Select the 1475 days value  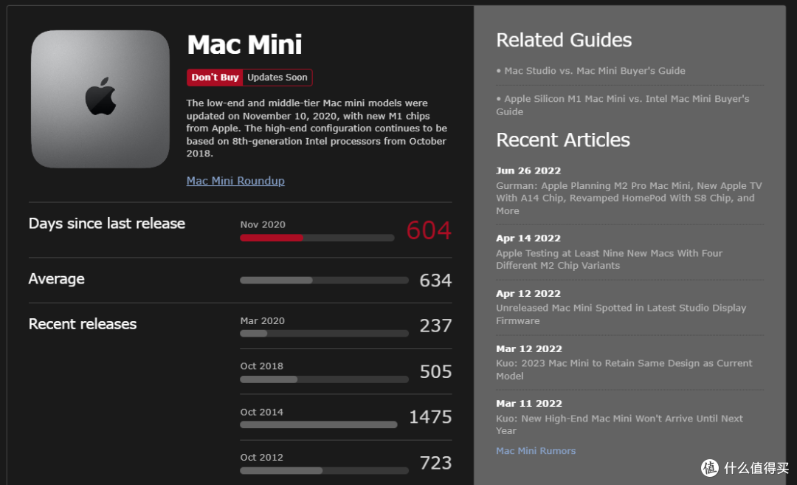[x=430, y=417]
